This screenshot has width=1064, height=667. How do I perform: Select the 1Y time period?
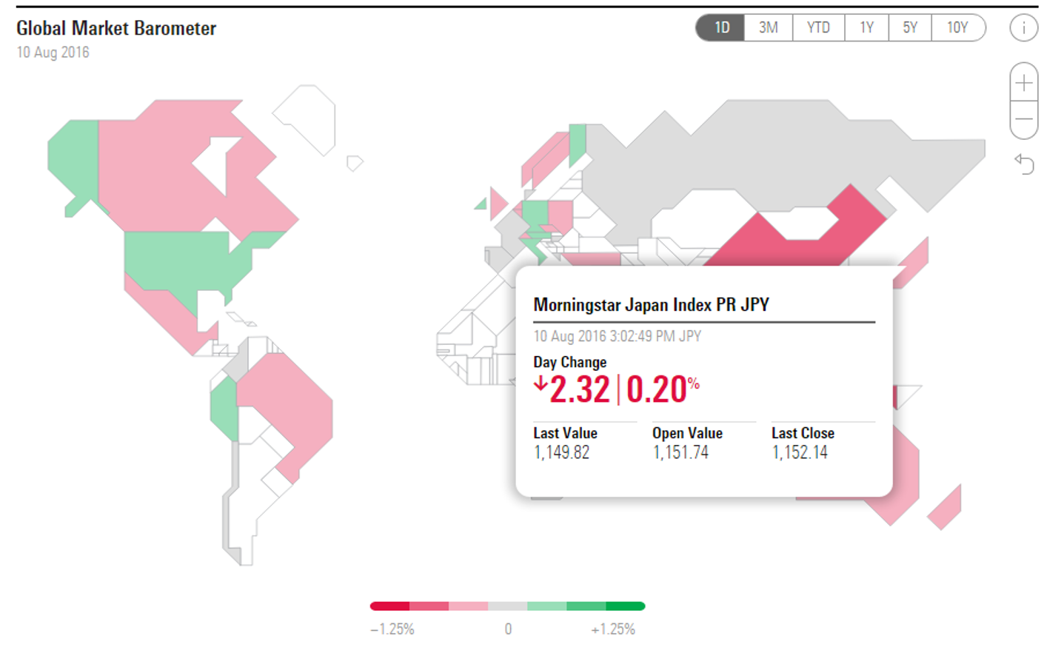coord(866,28)
